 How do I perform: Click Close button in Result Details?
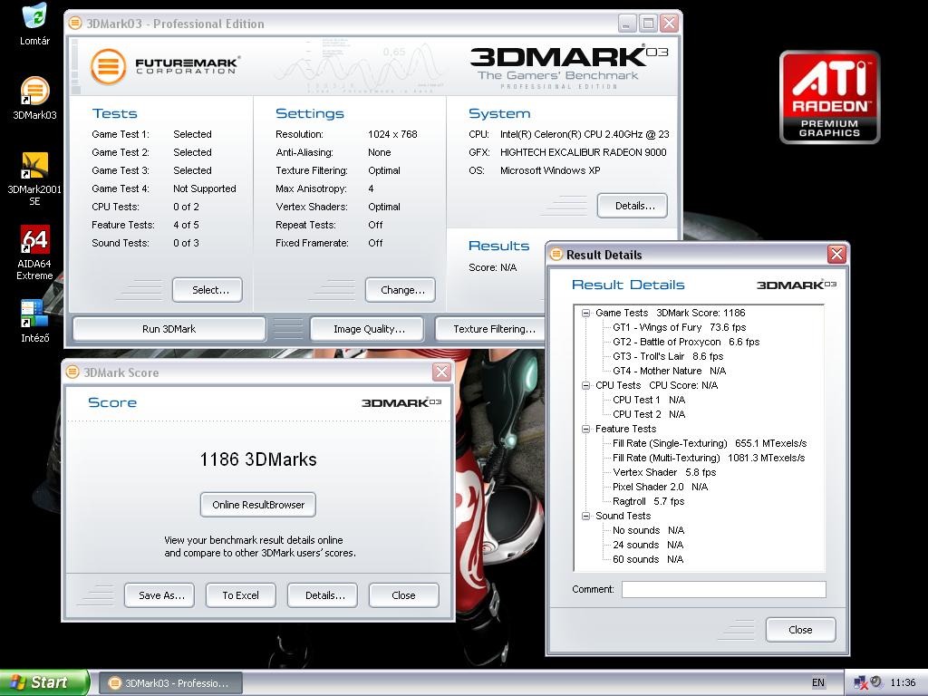[801, 630]
